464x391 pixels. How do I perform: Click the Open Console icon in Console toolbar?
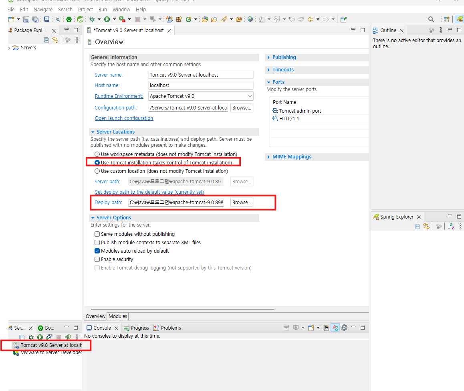point(311,328)
